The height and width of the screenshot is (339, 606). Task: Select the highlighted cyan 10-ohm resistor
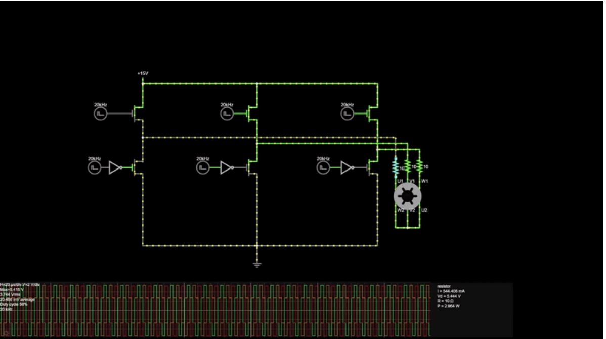coord(395,165)
